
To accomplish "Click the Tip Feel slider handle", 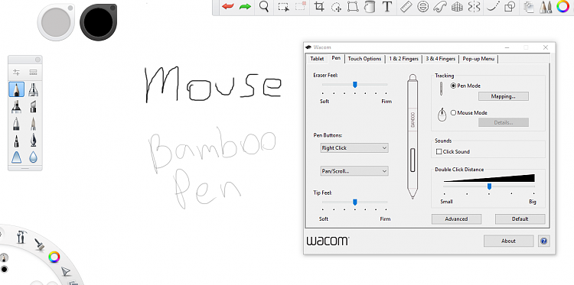I will [354, 202].
